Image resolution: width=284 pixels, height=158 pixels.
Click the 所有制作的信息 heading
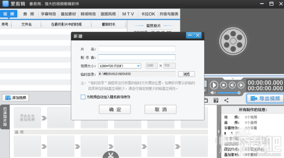point(253,110)
